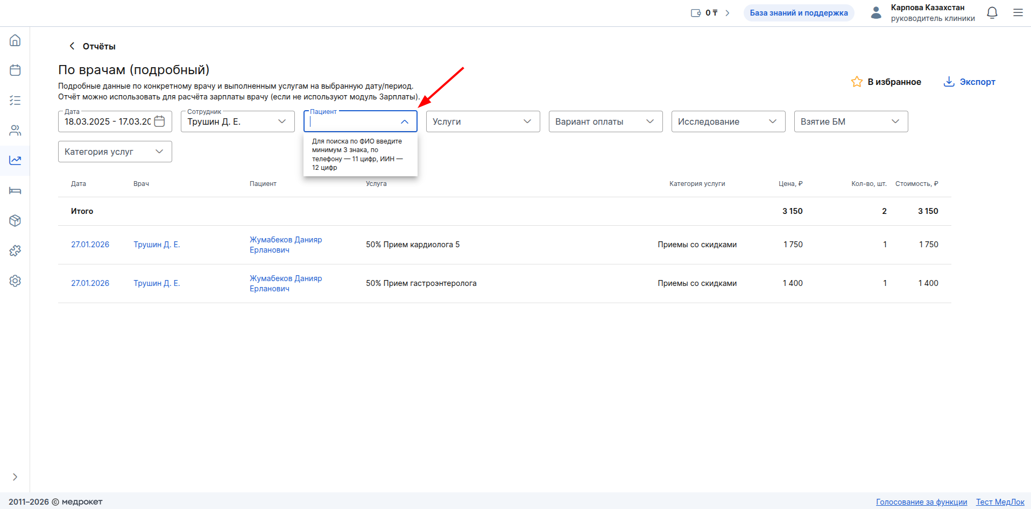1031x509 pixels.
Task: Open the Категория услуг dropdown
Action: pyautogui.click(x=115, y=152)
